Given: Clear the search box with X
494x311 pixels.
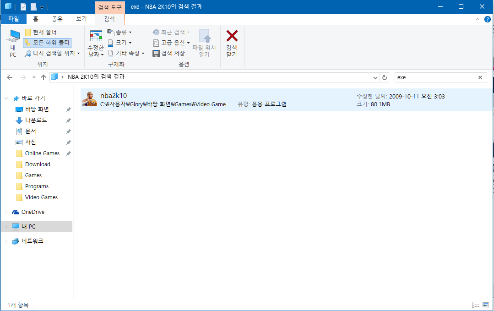Looking at the screenshot, I should (480, 77).
